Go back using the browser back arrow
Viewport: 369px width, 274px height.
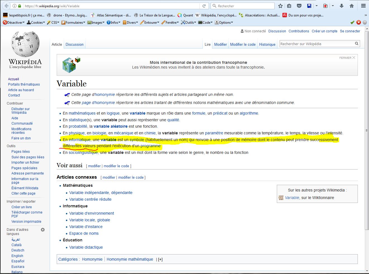7,6
